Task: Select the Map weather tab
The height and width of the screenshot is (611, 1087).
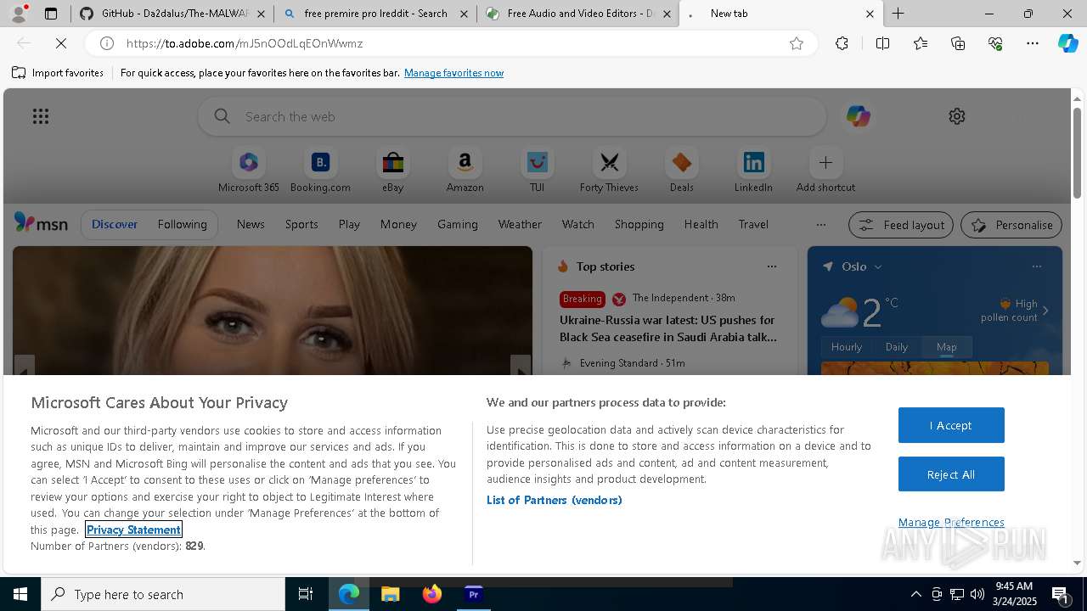Action: click(946, 346)
